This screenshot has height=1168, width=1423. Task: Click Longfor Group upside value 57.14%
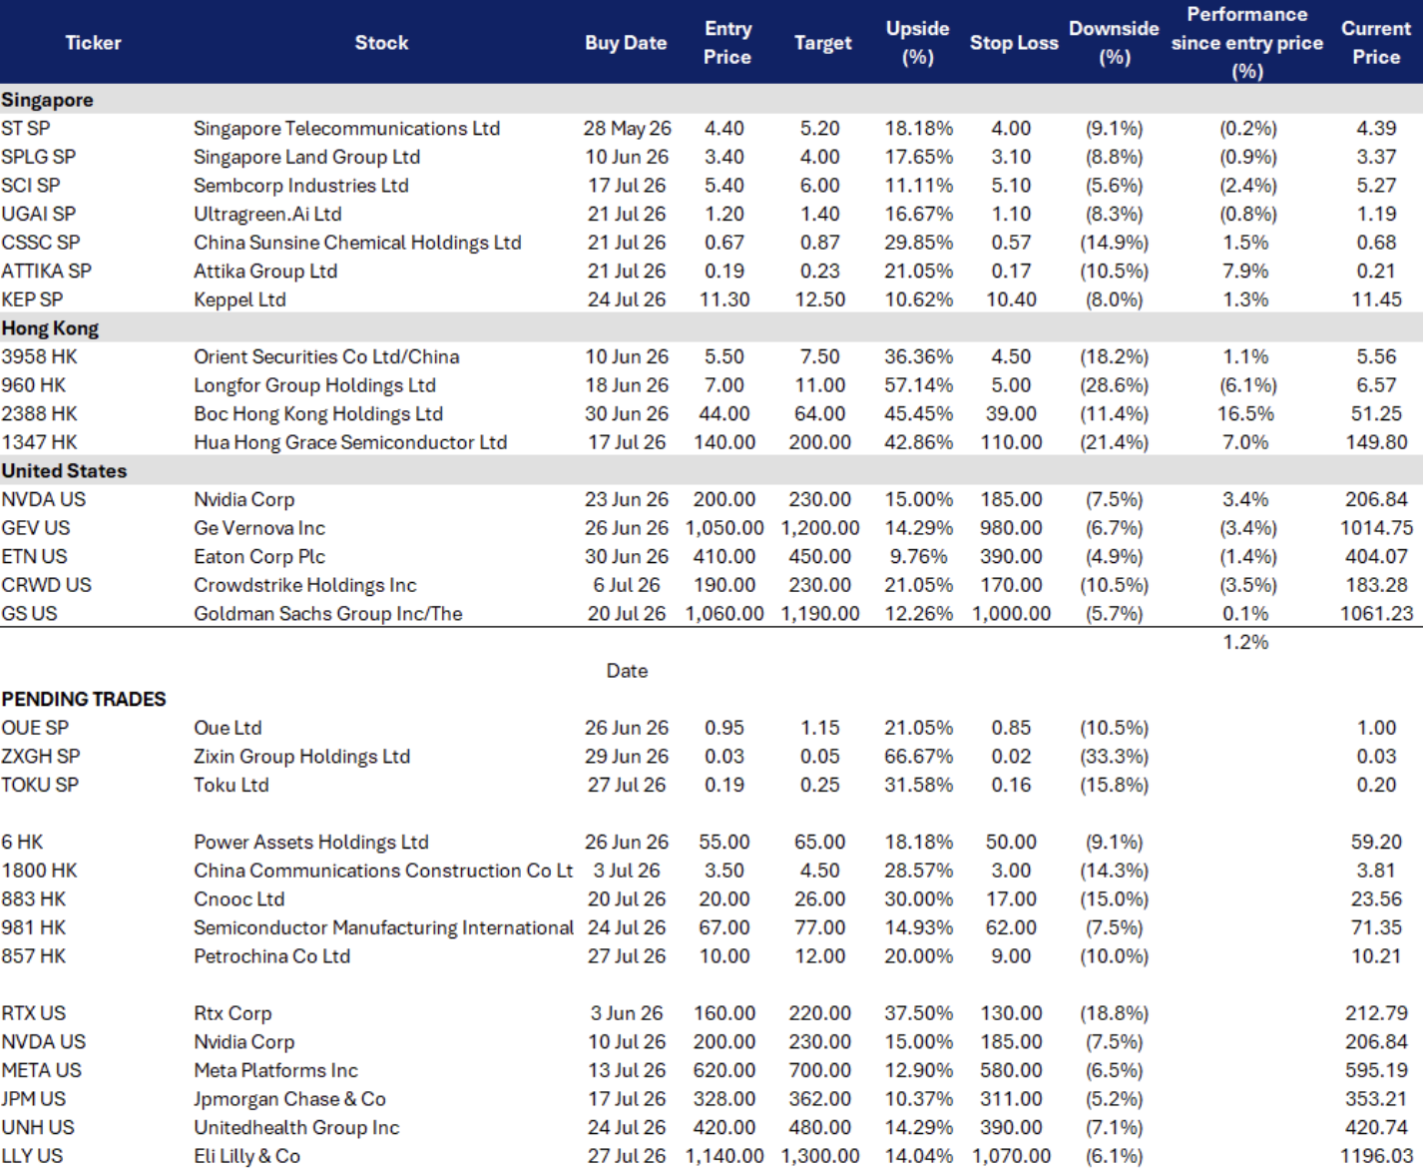point(918,385)
